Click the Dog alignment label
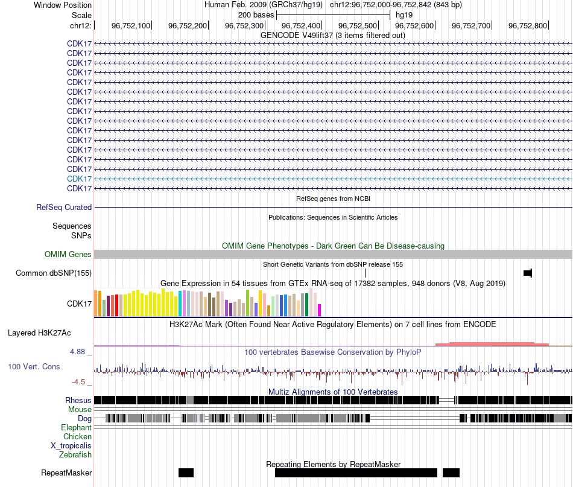Screen dimensions: 573x487 84,419
